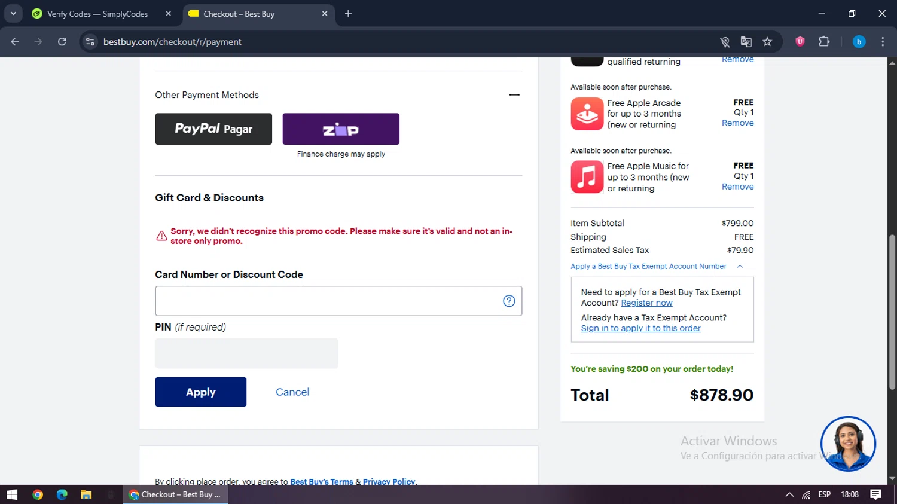Screen dimensions: 897x504
Task: Click the Cancel link
Action: (x=292, y=392)
